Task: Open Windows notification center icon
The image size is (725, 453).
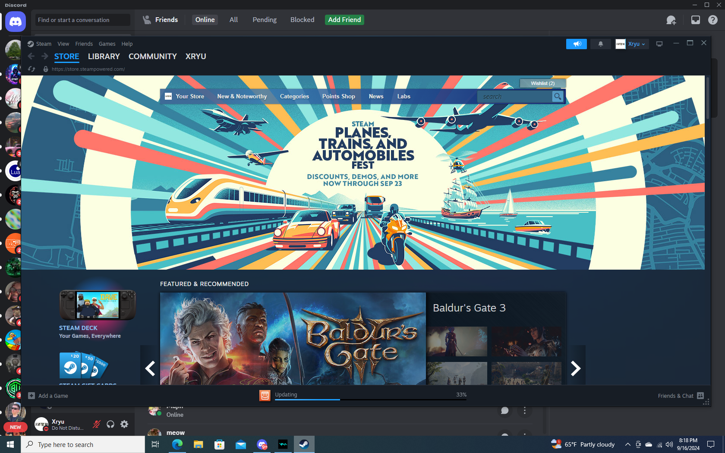Action: coord(711,444)
